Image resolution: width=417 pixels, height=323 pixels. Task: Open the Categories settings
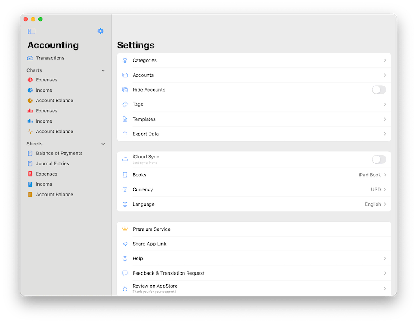254,60
